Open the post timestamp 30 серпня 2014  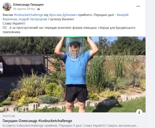click(24, 9)
